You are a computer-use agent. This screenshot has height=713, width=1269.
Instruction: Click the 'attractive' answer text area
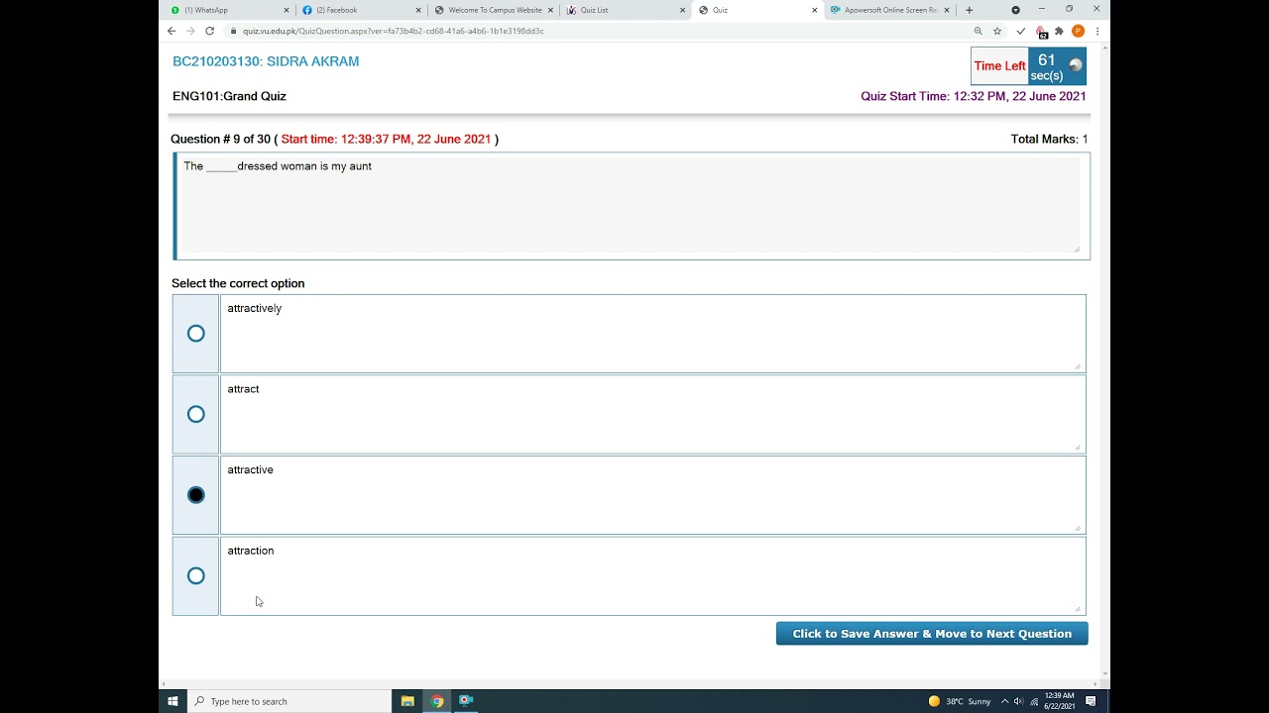click(x=652, y=495)
